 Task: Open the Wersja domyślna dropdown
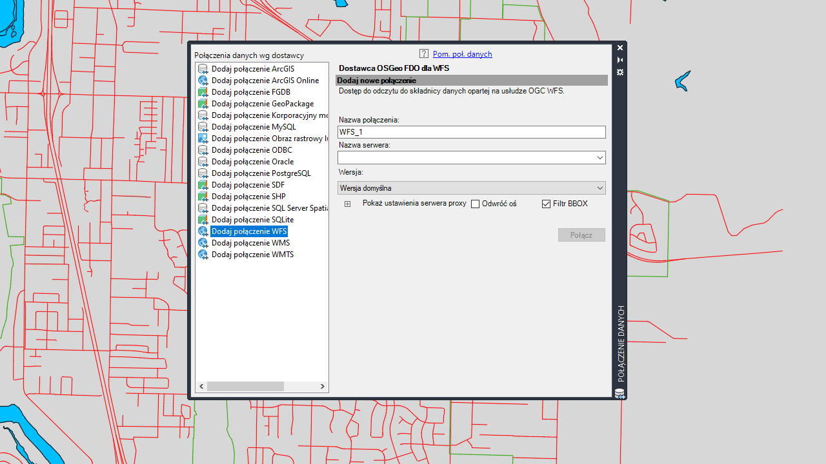[x=600, y=188]
